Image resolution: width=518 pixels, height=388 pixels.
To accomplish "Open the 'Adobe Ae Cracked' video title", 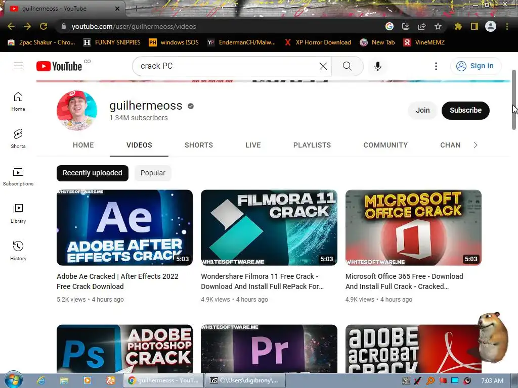I will (117, 281).
